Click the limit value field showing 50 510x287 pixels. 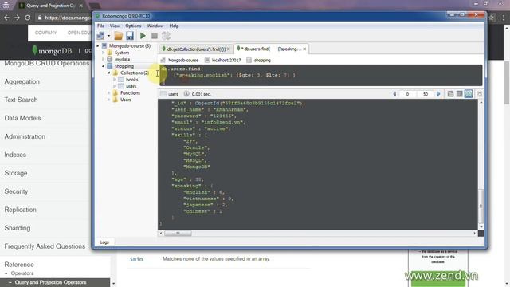click(426, 94)
